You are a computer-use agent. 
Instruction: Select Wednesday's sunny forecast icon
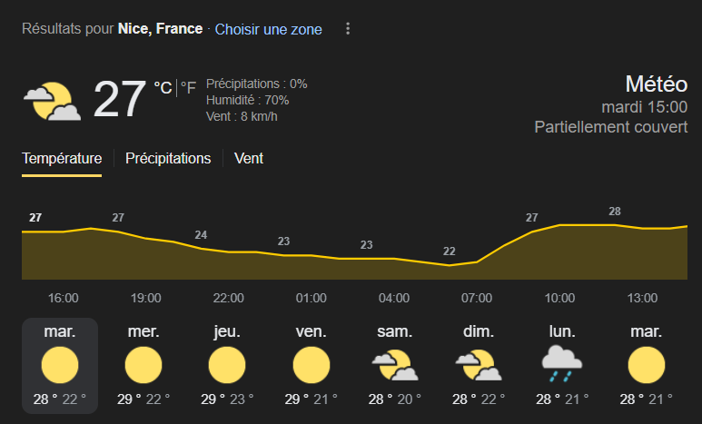pos(143,365)
